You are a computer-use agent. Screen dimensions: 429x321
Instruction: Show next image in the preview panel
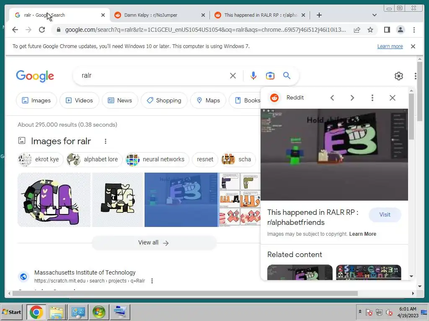pos(352,98)
